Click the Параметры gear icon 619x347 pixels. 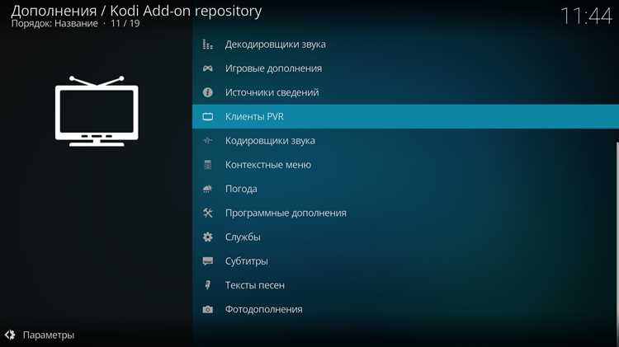pyautogui.click(x=10, y=335)
